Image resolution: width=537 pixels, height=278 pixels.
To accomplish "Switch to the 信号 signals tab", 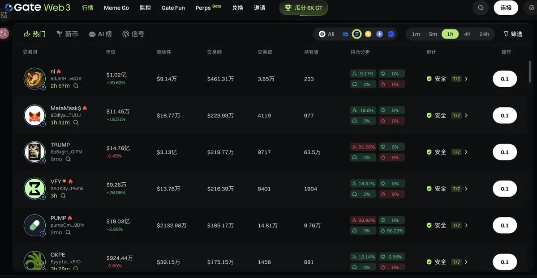I will [x=133, y=34].
